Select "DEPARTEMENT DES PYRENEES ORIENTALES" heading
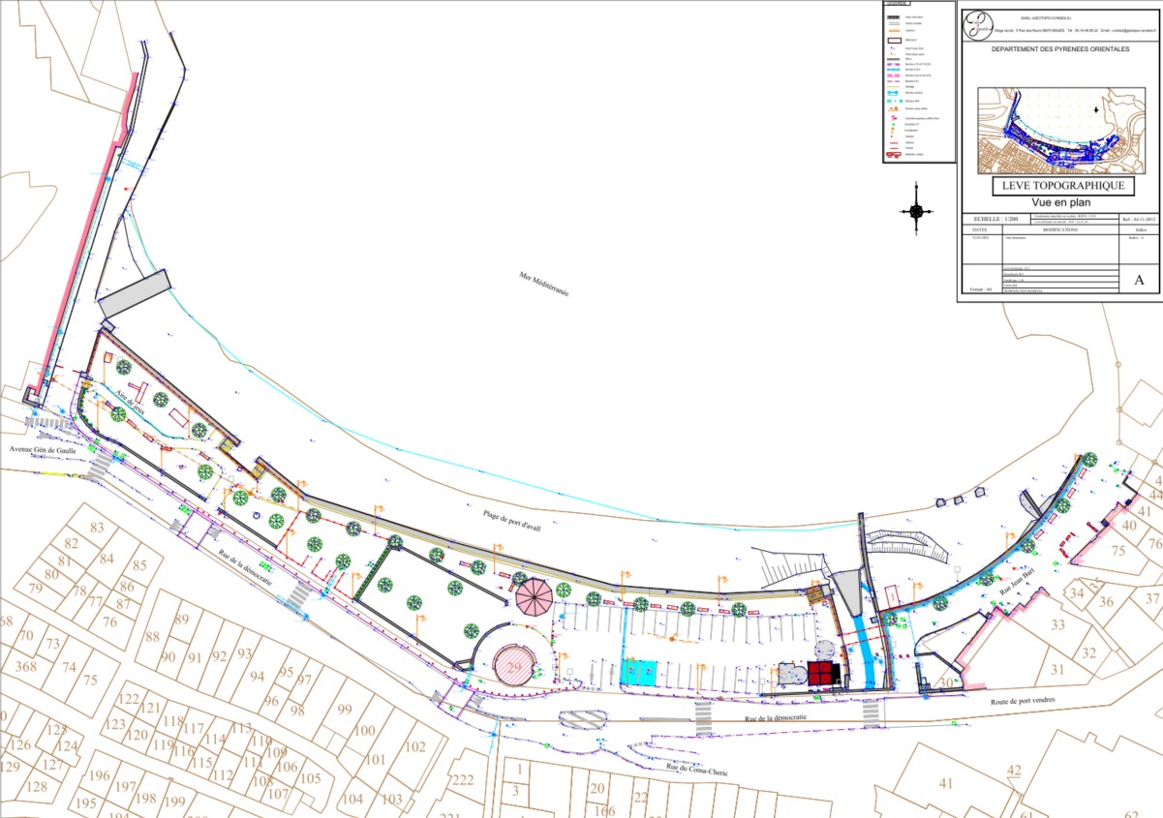This screenshot has width=1163, height=818. (x=1059, y=48)
